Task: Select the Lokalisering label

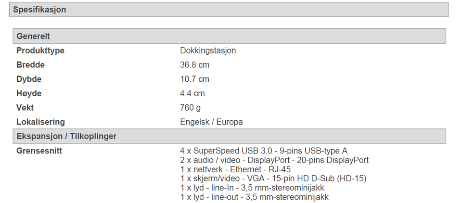Action: pyautogui.click(x=40, y=122)
